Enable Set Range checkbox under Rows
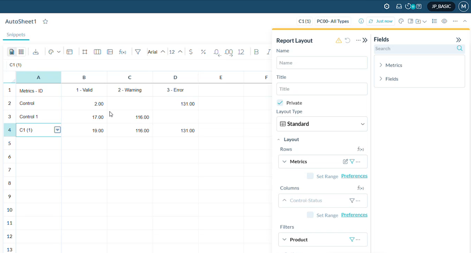Viewport: 471px width, 253px height. (x=310, y=176)
